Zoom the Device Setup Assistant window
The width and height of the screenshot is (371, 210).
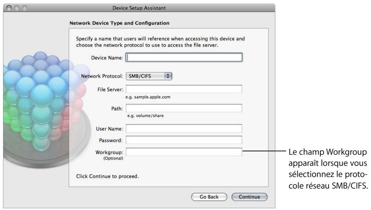[x=24, y=8]
